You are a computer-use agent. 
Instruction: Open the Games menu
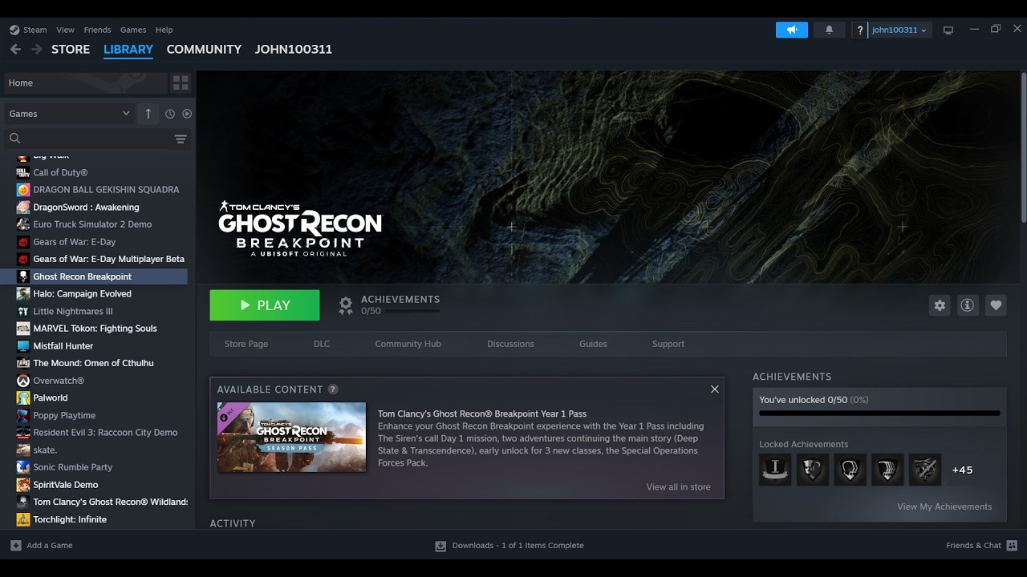(133, 30)
